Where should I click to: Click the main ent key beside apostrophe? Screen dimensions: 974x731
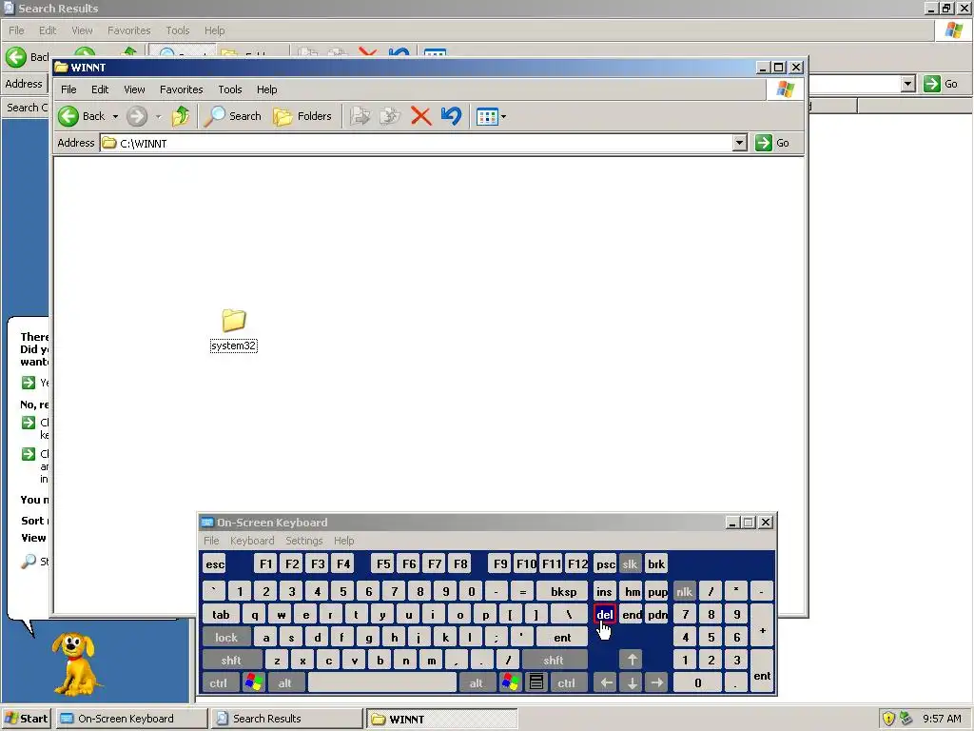562,637
